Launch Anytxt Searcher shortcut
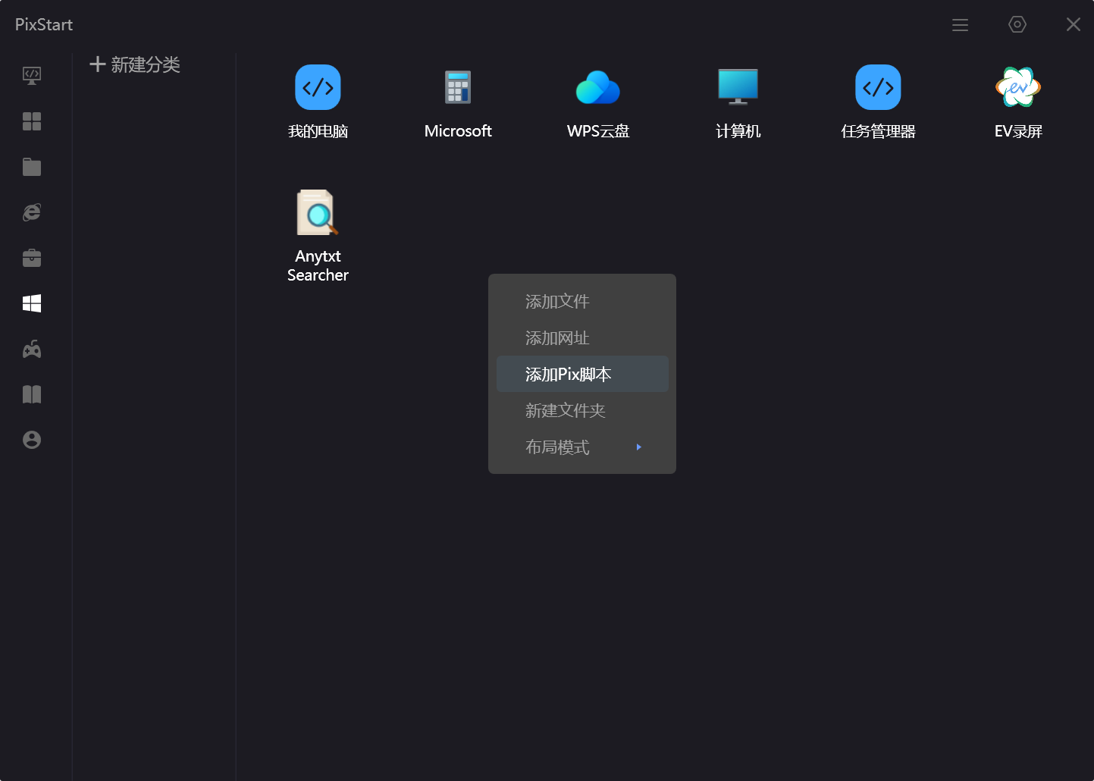The height and width of the screenshot is (781, 1094). coord(318,213)
